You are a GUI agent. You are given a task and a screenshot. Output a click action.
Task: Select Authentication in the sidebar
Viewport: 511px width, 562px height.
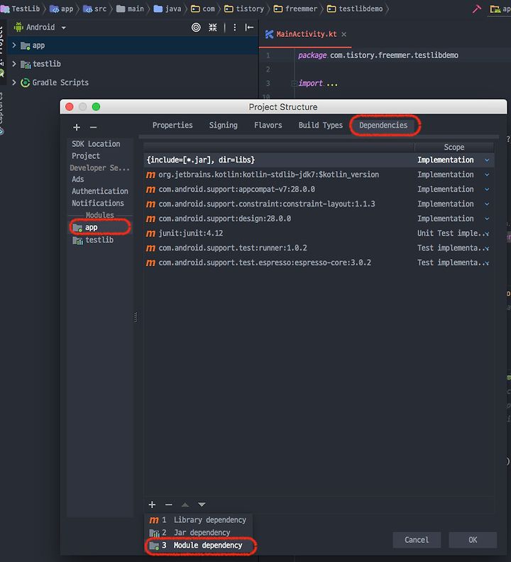pos(99,192)
